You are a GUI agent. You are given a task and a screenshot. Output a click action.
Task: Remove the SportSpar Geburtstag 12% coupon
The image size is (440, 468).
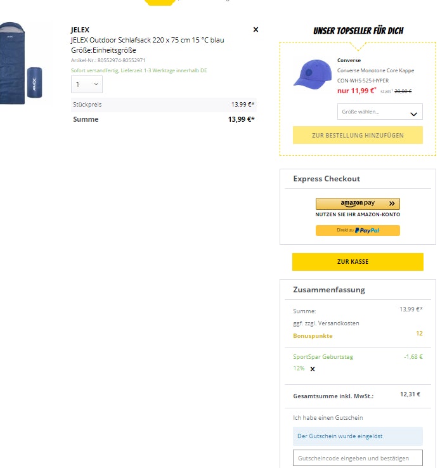(x=312, y=368)
